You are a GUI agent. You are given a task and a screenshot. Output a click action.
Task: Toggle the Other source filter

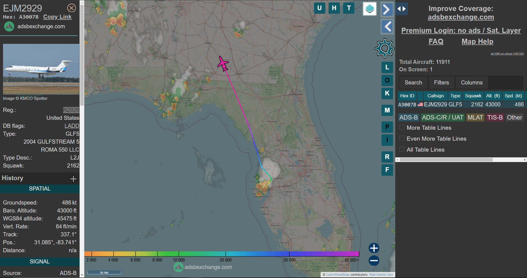click(514, 118)
